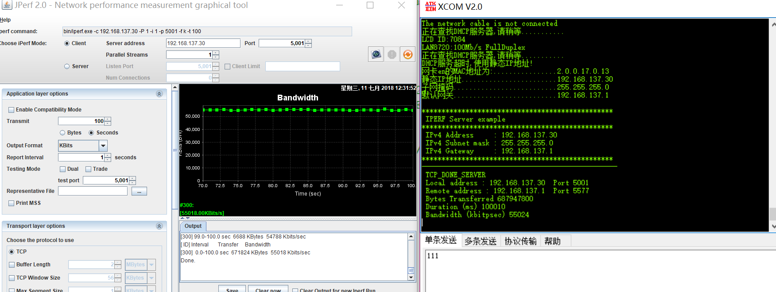This screenshot has height=292, width=776.
Task: Toggle Clear Output for new Iperf Run
Action: [295, 291]
